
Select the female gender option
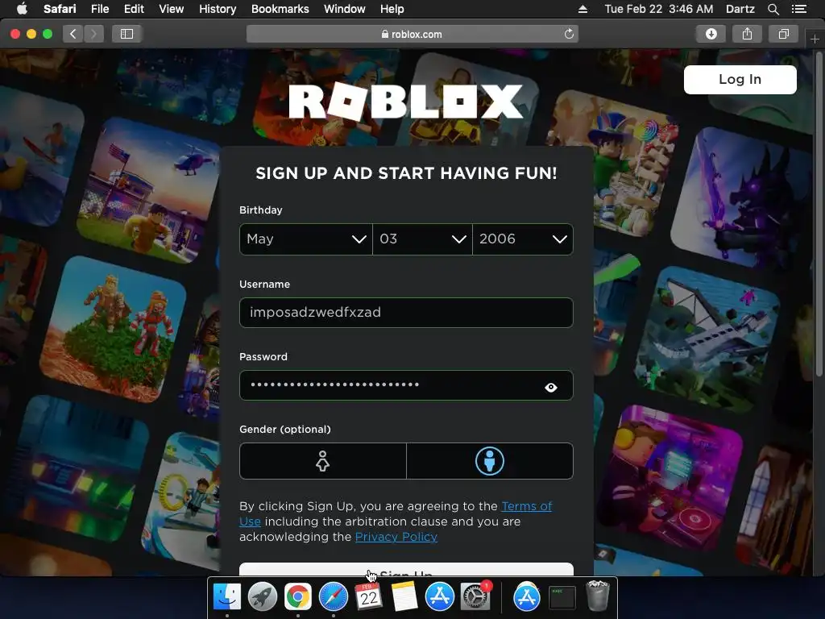pos(322,461)
